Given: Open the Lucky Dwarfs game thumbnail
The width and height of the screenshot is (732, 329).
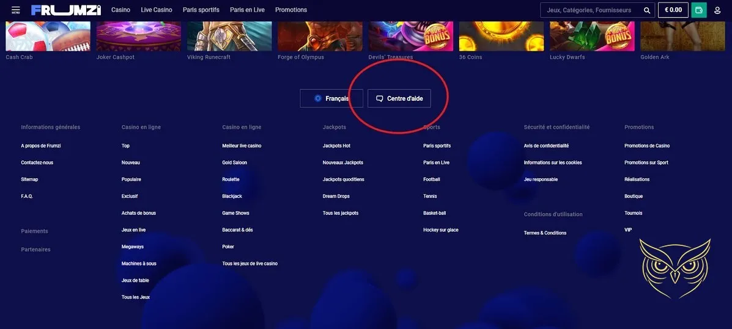Looking at the screenshot, I should (592, 37).
